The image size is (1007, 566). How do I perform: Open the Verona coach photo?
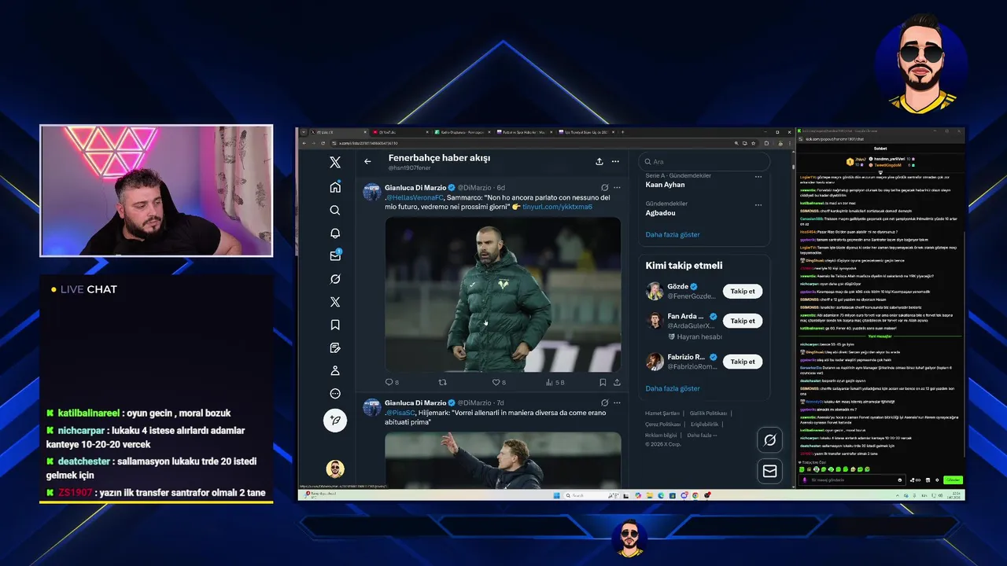[x=503, y=294]
